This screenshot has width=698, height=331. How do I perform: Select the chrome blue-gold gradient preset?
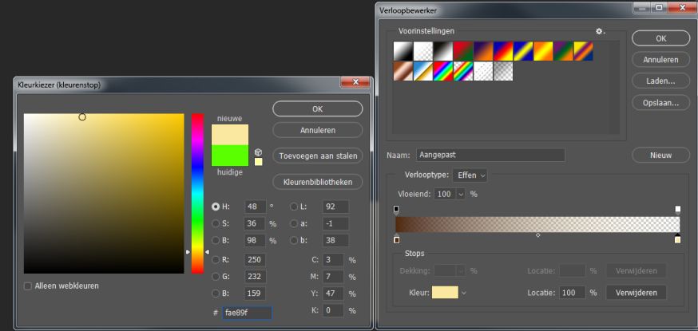click(x=422, y=71)
